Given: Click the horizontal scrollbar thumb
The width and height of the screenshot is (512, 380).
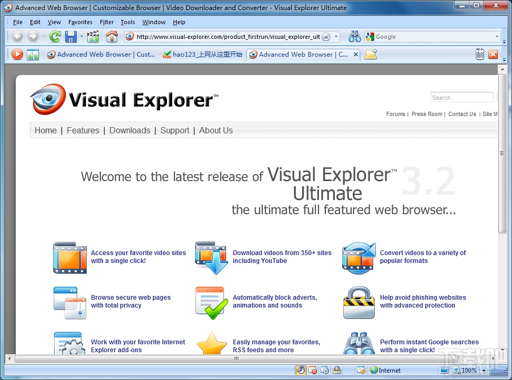Looking at the screenshot, I should pos(237,358).
